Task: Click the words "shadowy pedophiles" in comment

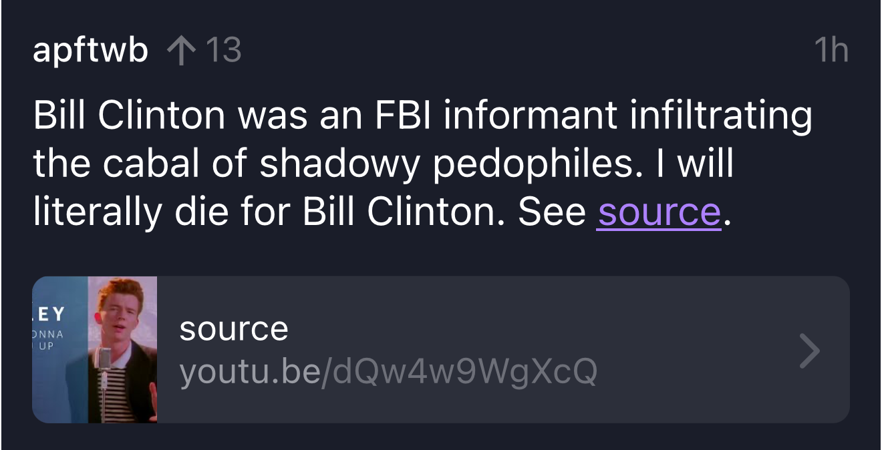Action: click(443, 164)
